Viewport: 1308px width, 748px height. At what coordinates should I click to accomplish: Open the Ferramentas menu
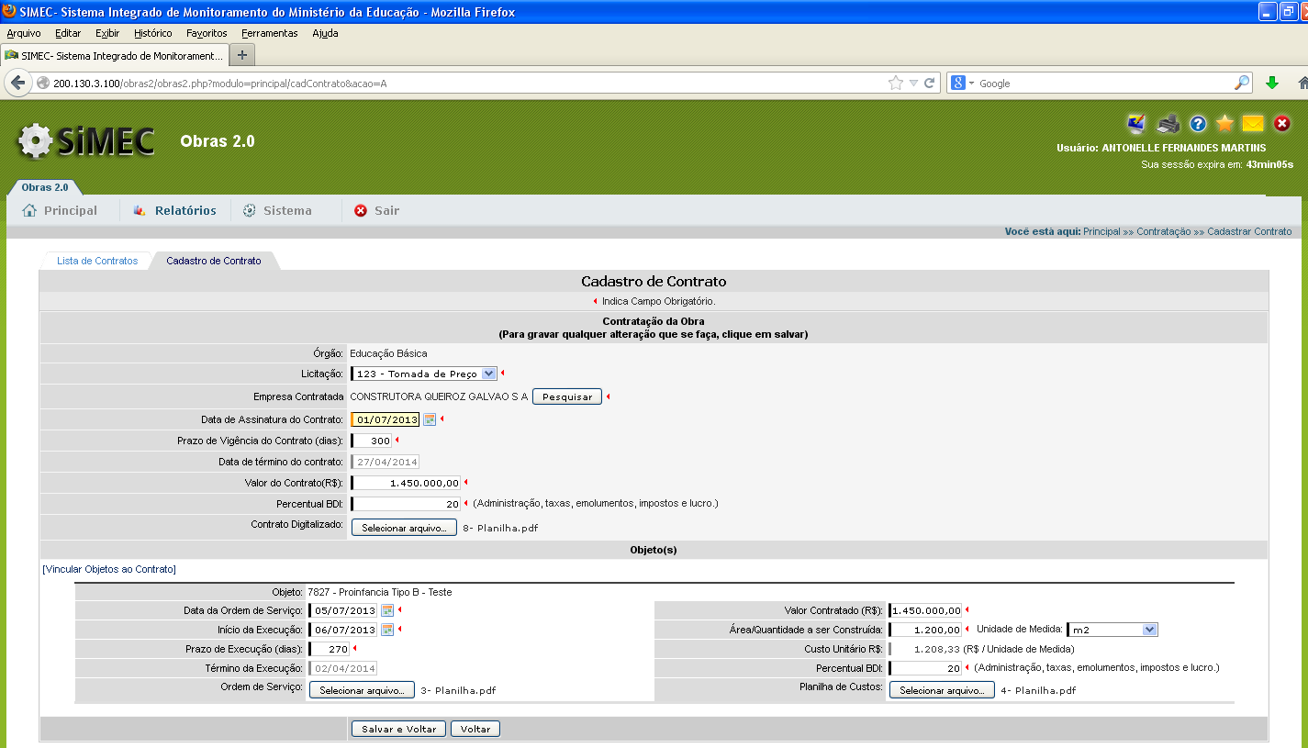coord(270,33)
